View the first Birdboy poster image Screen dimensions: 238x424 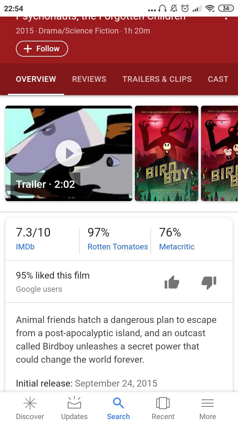(167, 153)
